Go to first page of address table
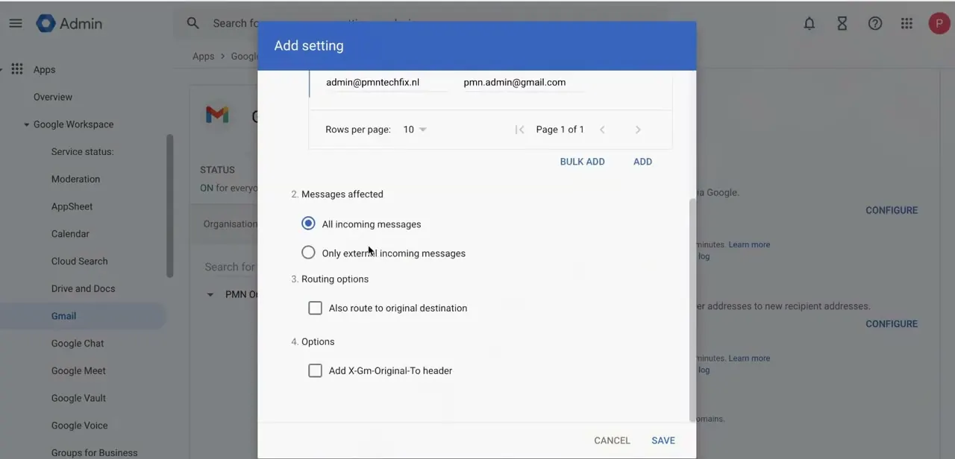This screenshot has height=459, width=955. click(519, 130)
